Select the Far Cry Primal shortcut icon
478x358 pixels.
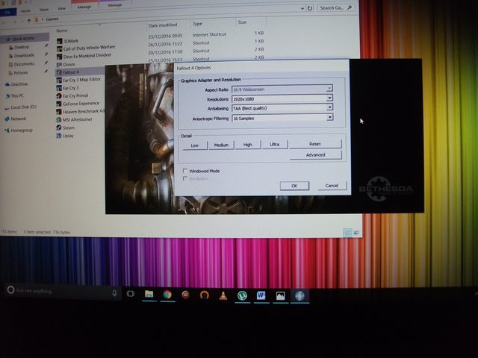click(59, 96)
